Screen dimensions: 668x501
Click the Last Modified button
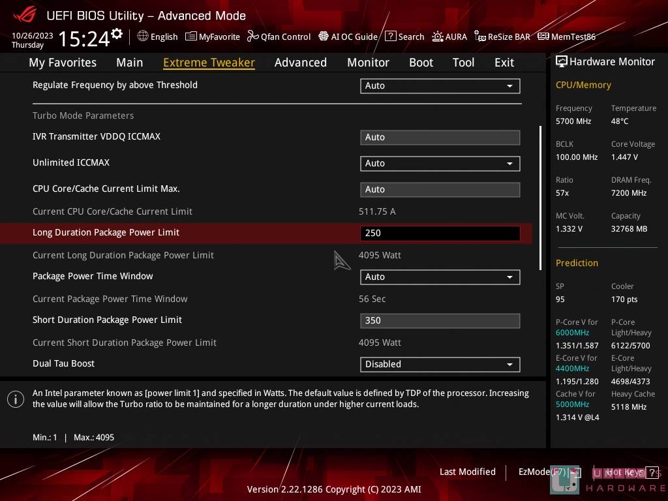pos(467,472)
